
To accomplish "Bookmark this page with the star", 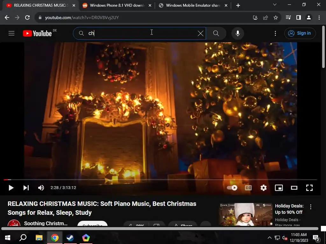I will pyautogui.click(x=275, y=18).
